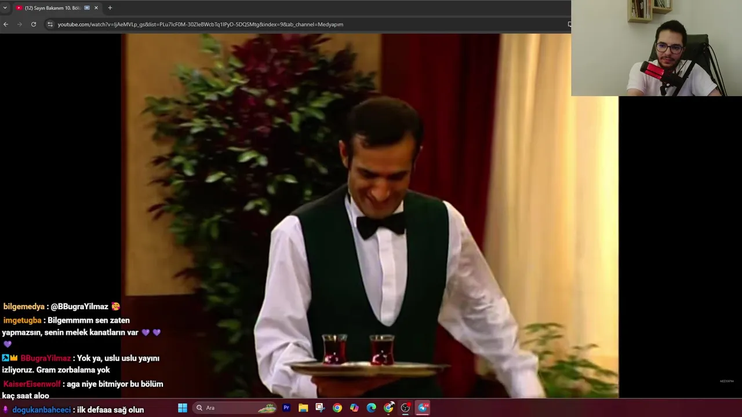Open Snipping Tool from the taskbar
The width and height of the screenshot is (742, 417).
pyautogui.click(x=320, y=408)
